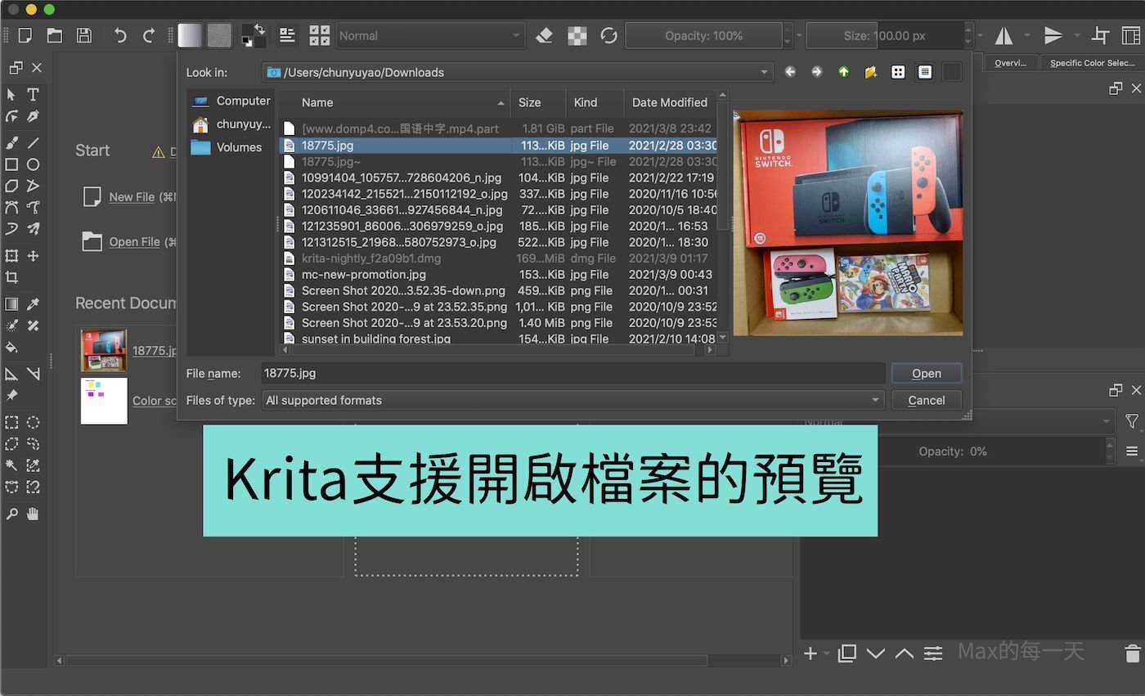
Task: Toggle eraser mode in the top toolbar
Action: (x=545, y=35)
